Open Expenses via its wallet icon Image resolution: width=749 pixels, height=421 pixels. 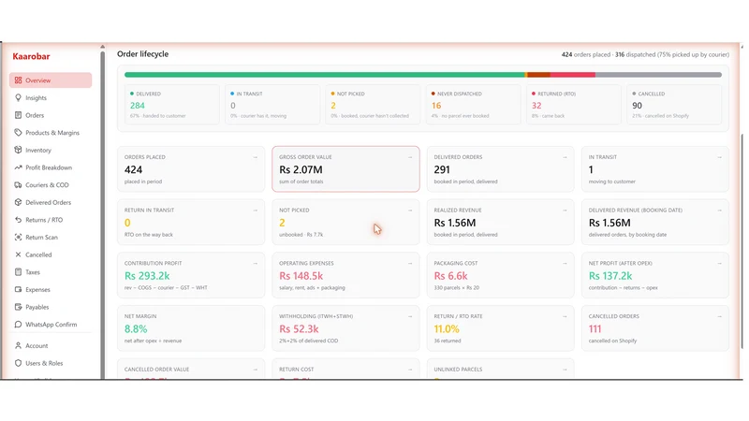(18, 289)
